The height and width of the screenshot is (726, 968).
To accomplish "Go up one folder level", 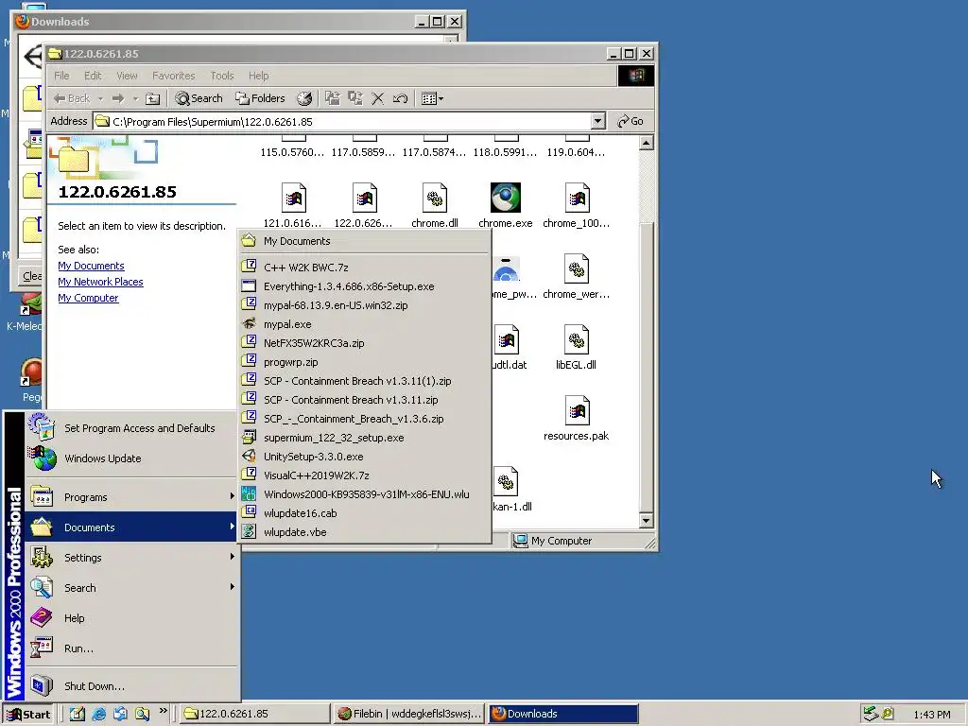I will pos(152,98).
